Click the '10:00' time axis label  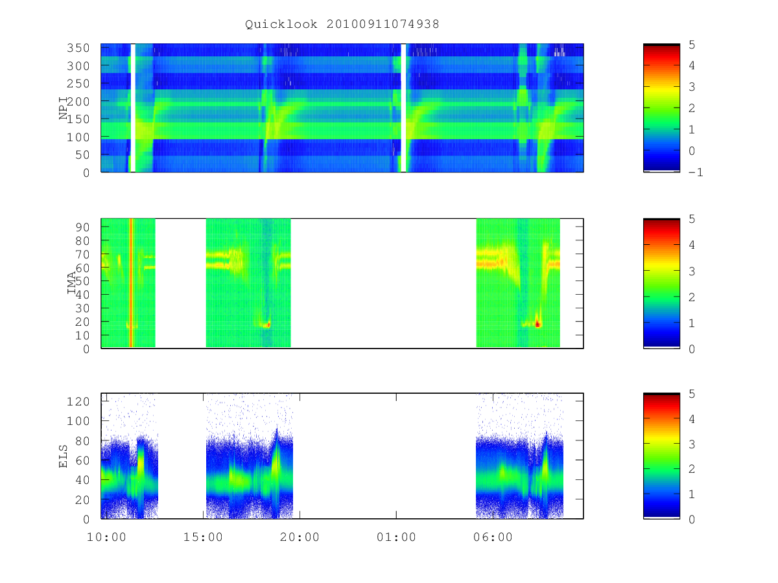coord(106,537)
